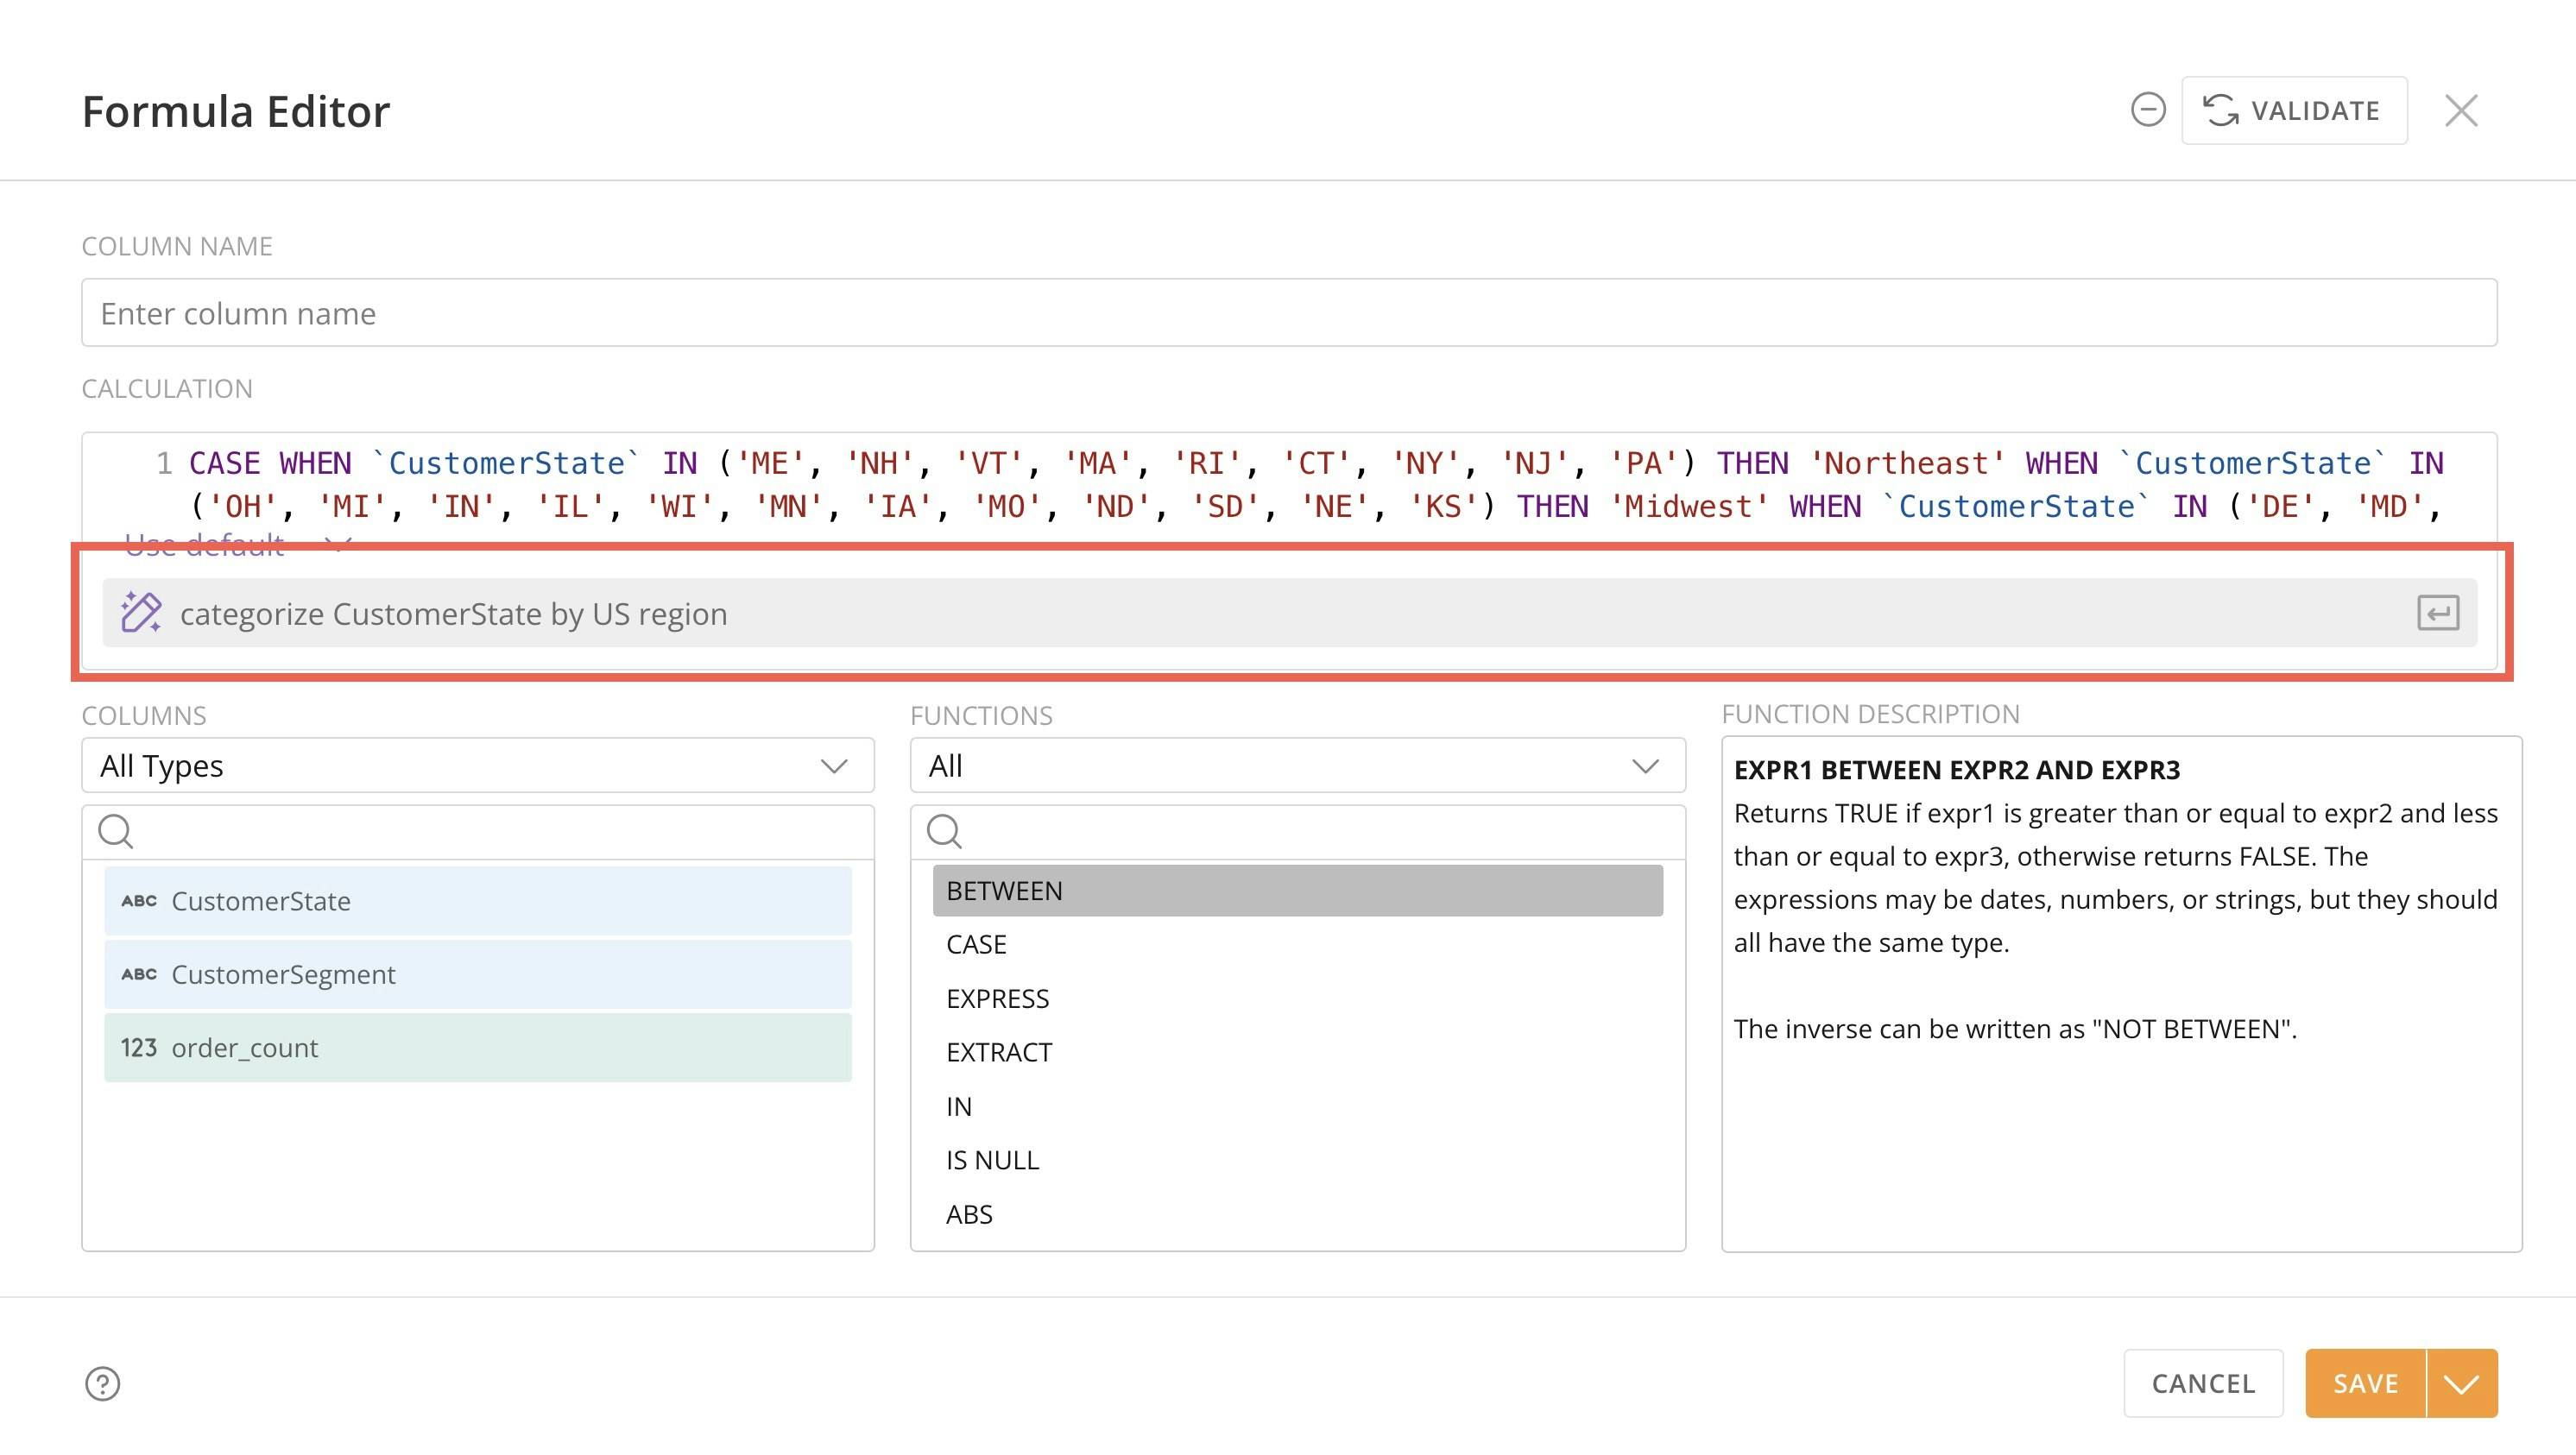Click the Enter column name field
2576x1455 pixels.
(x=1288, y=313)
